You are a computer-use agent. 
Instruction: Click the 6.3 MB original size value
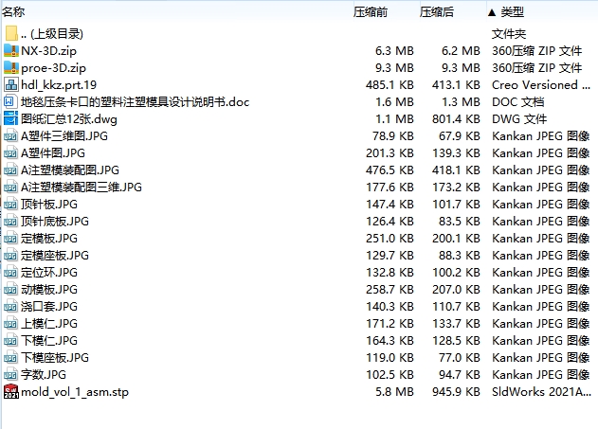pos(394,51)
